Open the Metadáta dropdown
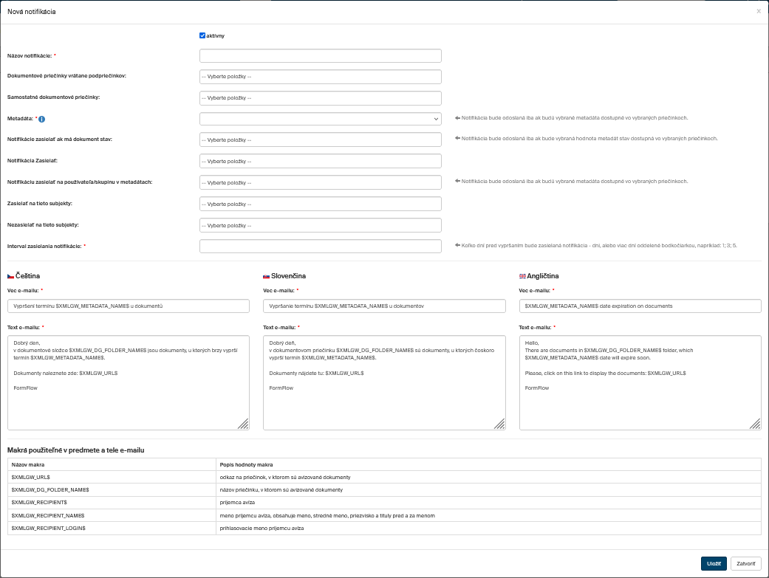 (x=320, y=119)
